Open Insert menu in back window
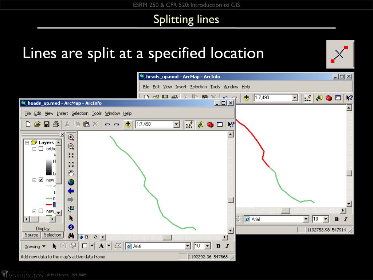Screen dimensions: 373x280 pos(181,87)
